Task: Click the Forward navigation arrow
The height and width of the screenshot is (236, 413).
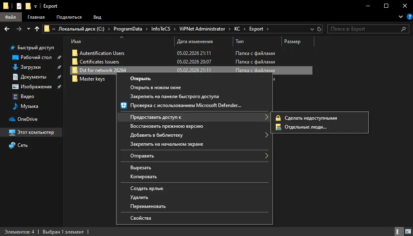Action: tap(19, 29)
